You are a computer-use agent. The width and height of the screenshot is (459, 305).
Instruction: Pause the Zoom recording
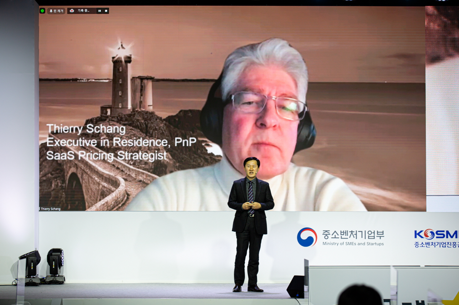(x=100, y=11)
